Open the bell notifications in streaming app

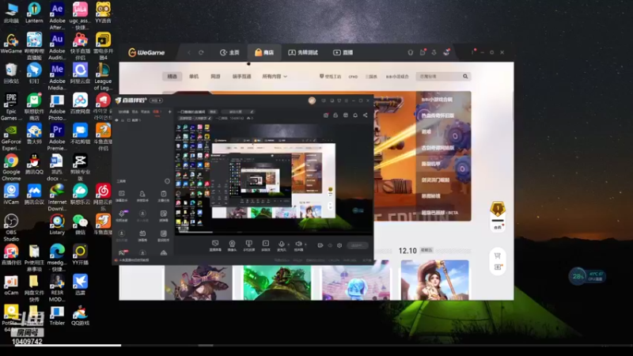355,115
